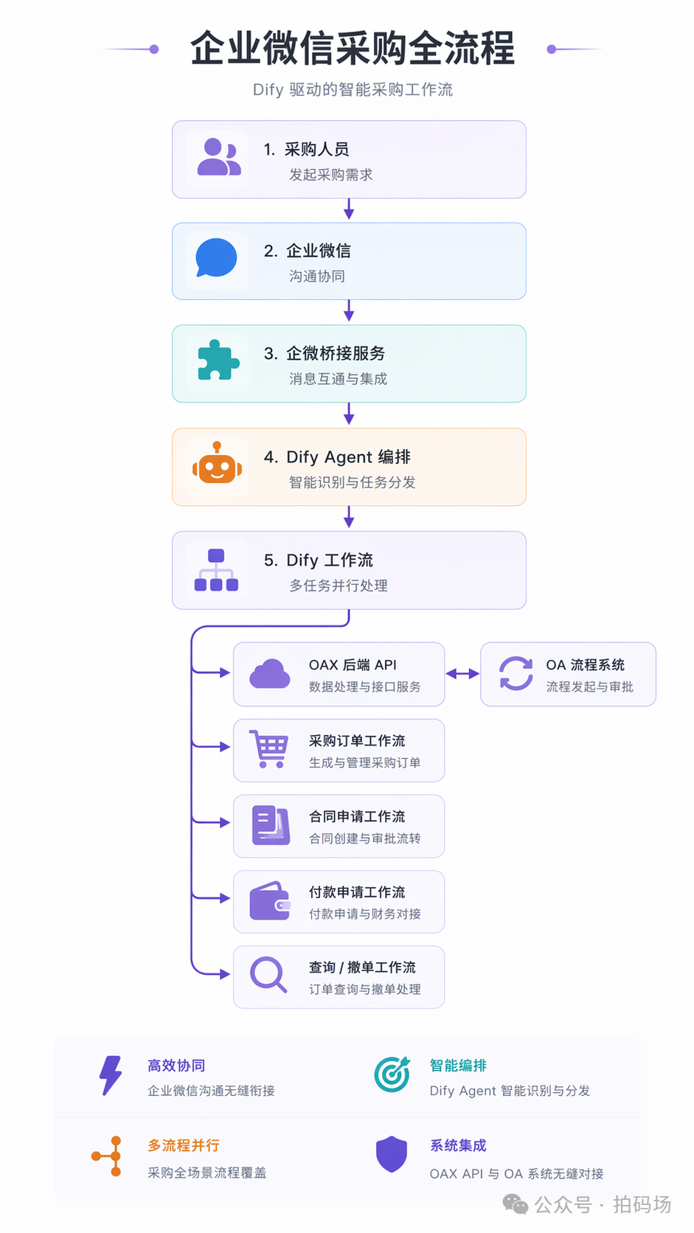694x1233 pixels.
Task: Click the title 企业微信采购全流程
Action: [x=353, y=49]
